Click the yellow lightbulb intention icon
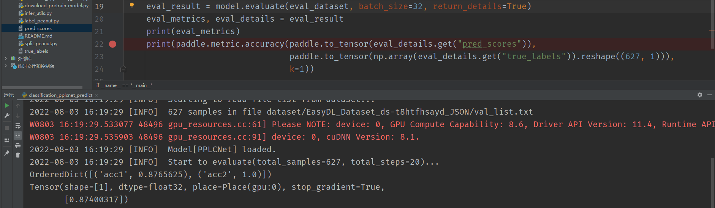Viewport: 715px width, 208px height. click(132, 5)
